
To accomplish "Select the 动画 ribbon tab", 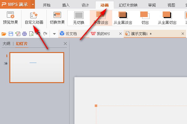I will (105, 5).
